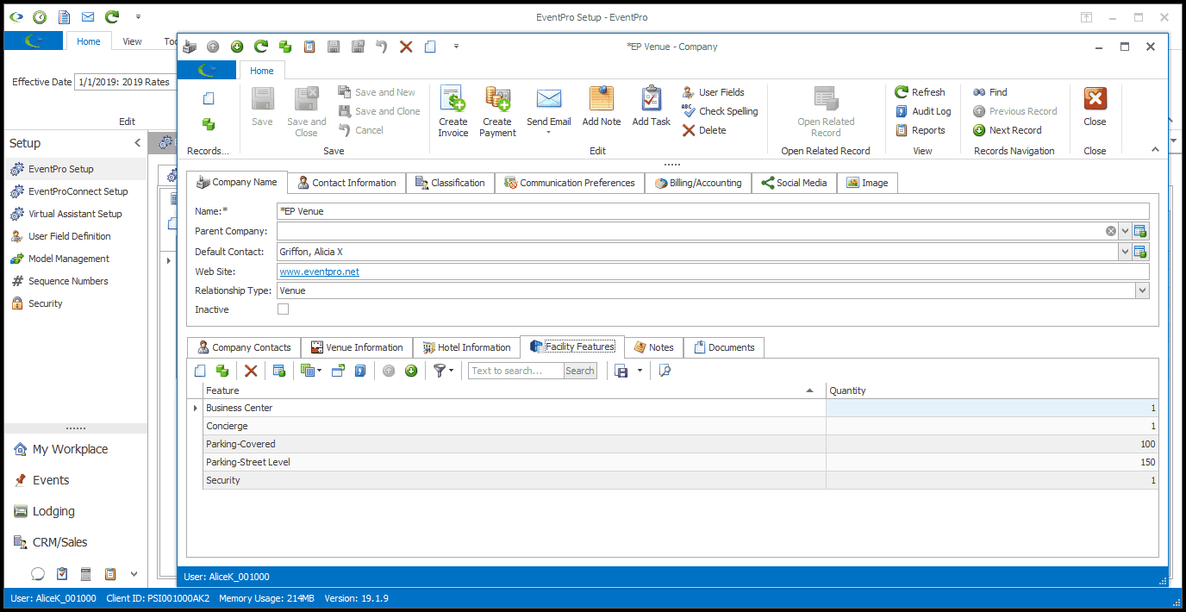Click green down-arrow next record in title bar
The width and height of the screenshot is (1186, 612).
click(x=236, y=47)
